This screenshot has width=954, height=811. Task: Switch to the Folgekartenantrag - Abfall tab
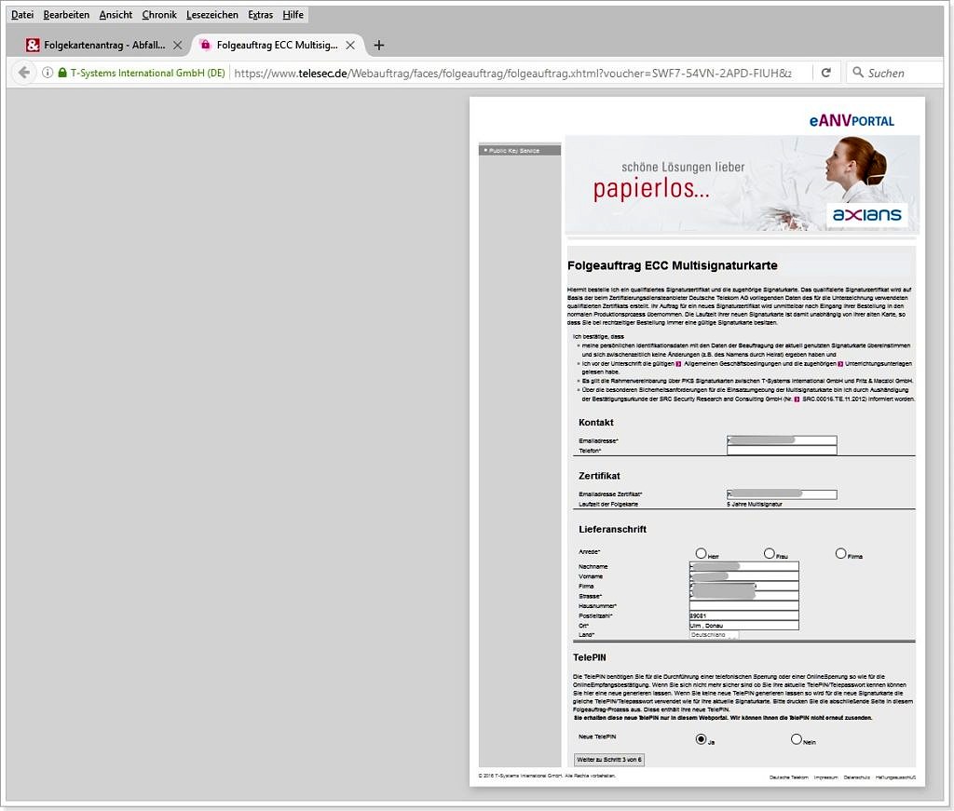[104, 45]
